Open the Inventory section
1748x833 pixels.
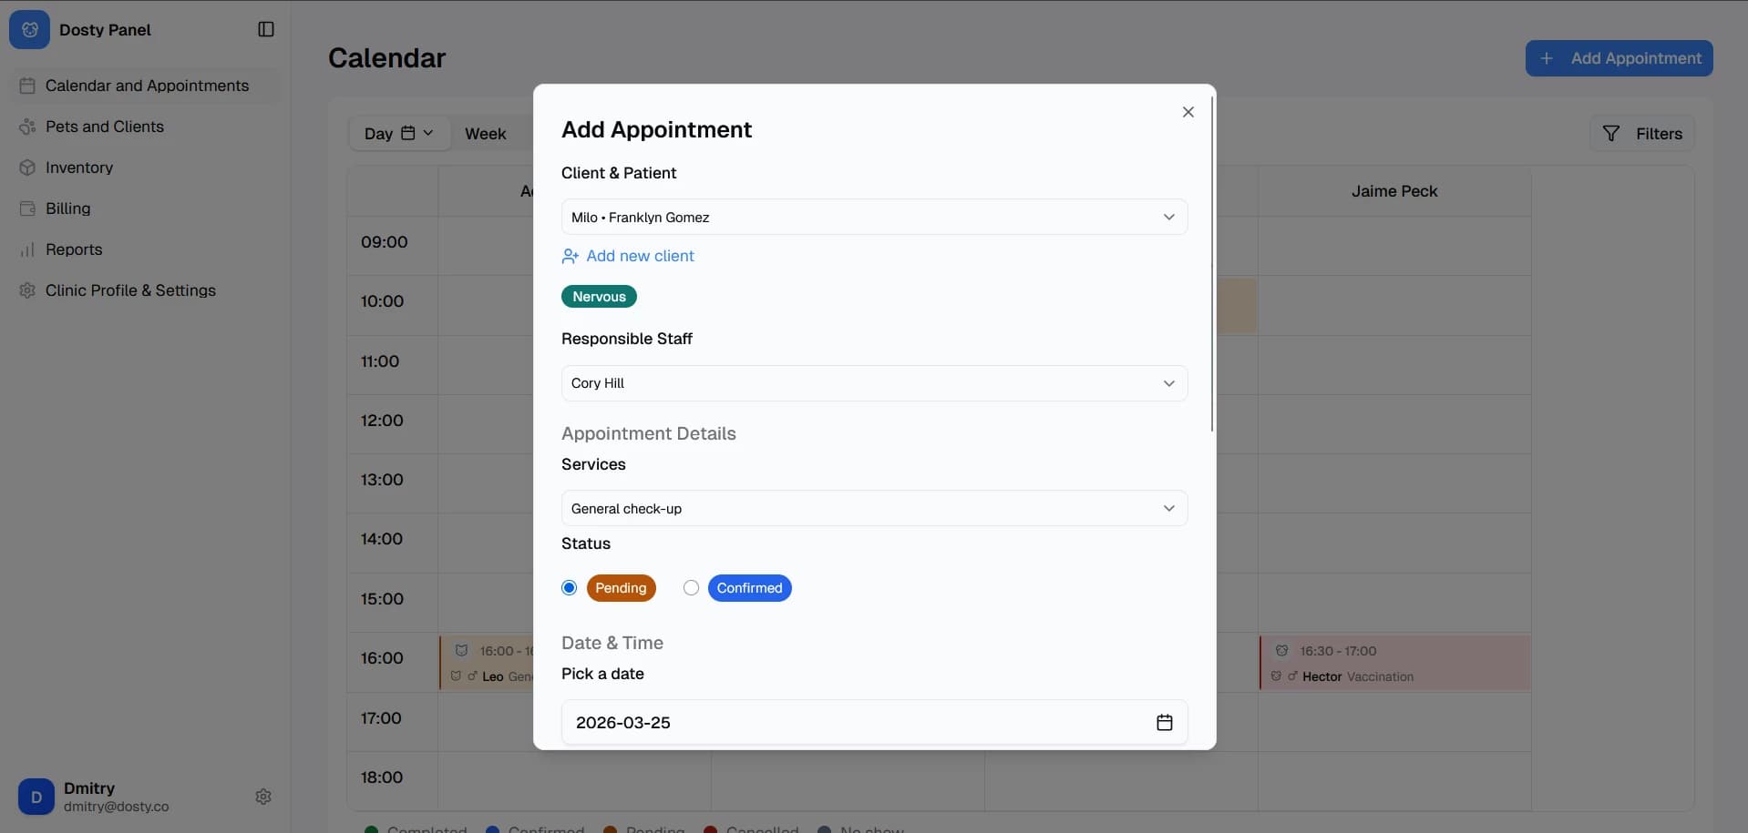(146, 168)
